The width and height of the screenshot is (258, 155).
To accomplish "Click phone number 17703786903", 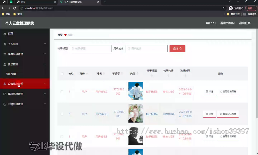I will click(118, 114).
